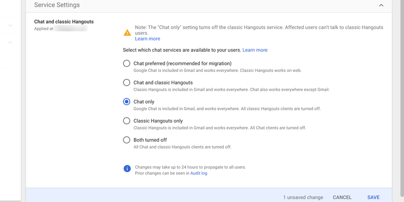Open Learn more link under the warning note
404x202 pixels.
click(147, 39)
